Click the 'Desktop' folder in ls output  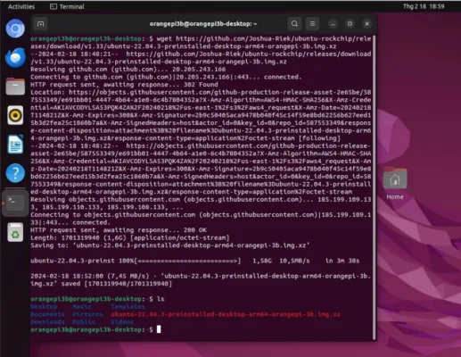[44, 306]
